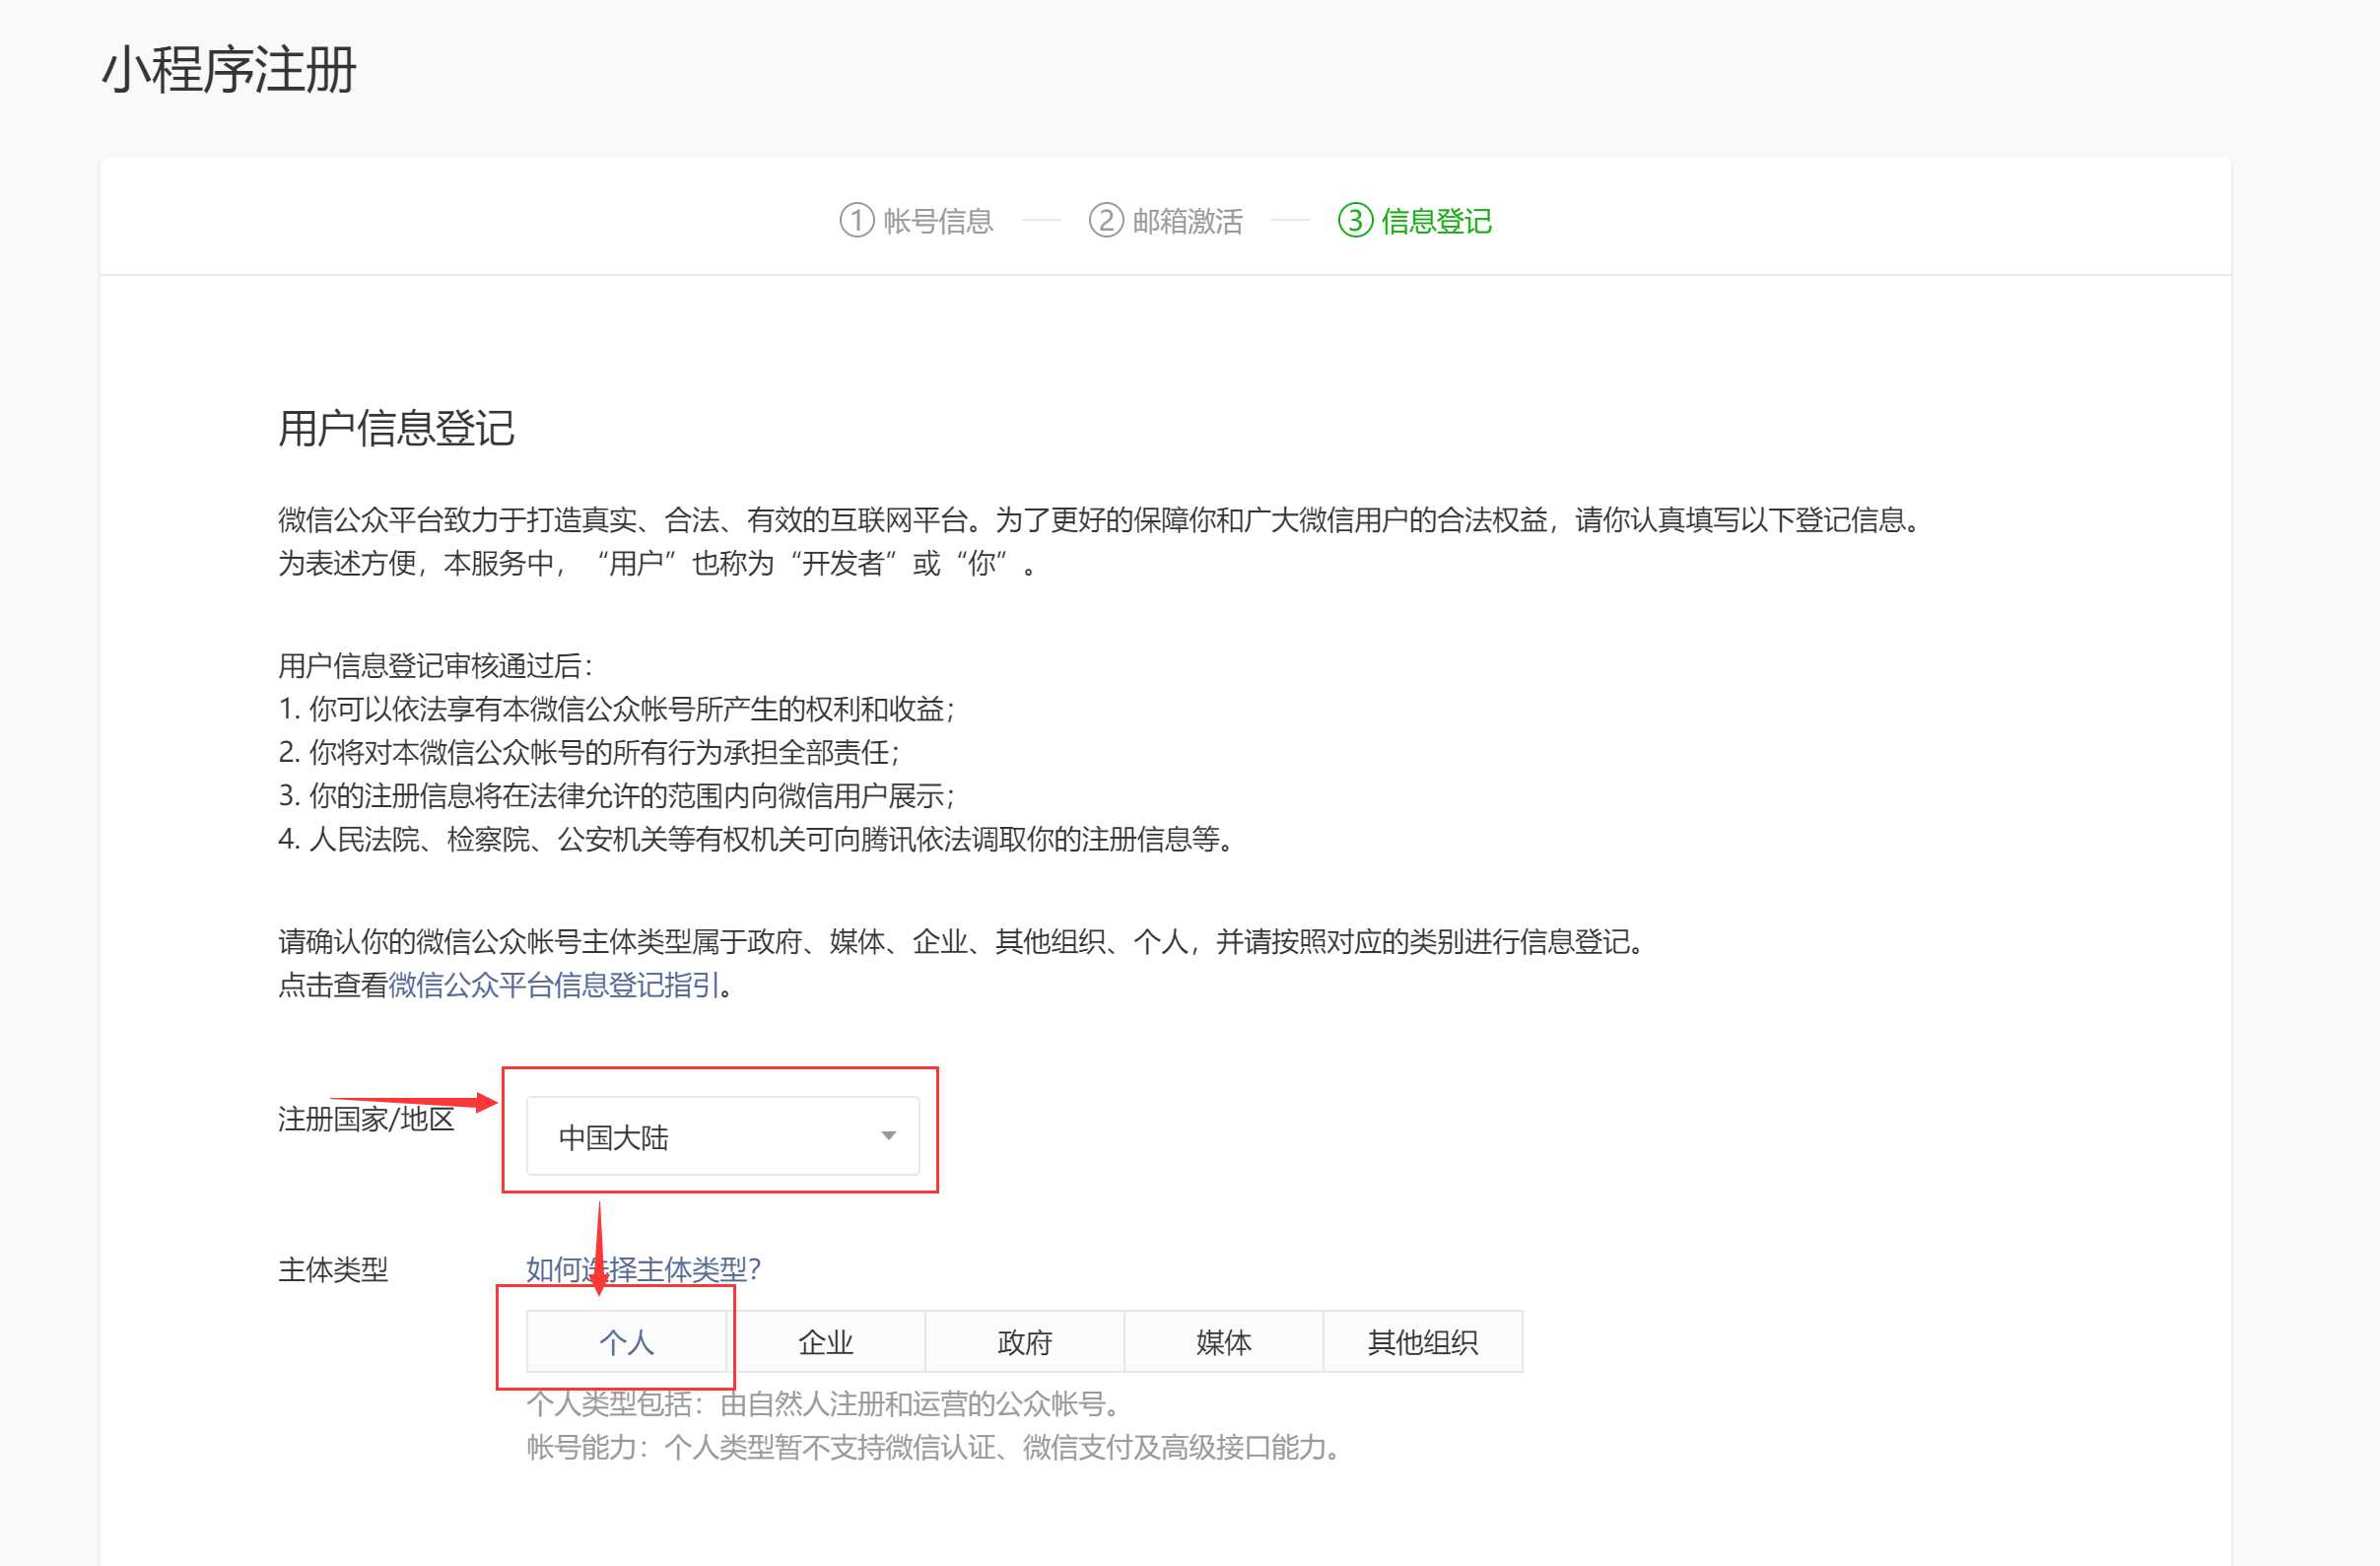Pick the 政府 subject type option
This screenshot has height=1566, width=2380.
[x=1024, y=1342]
